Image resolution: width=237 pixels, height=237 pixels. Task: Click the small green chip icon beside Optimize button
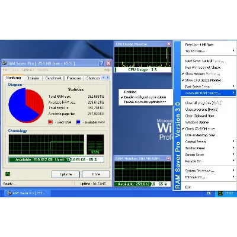tap(8, 174)
